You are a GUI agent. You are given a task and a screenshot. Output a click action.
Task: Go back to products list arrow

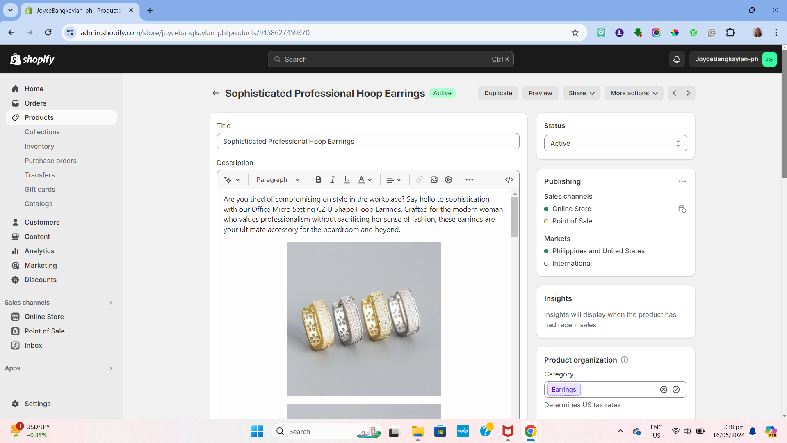pos(216,93)
